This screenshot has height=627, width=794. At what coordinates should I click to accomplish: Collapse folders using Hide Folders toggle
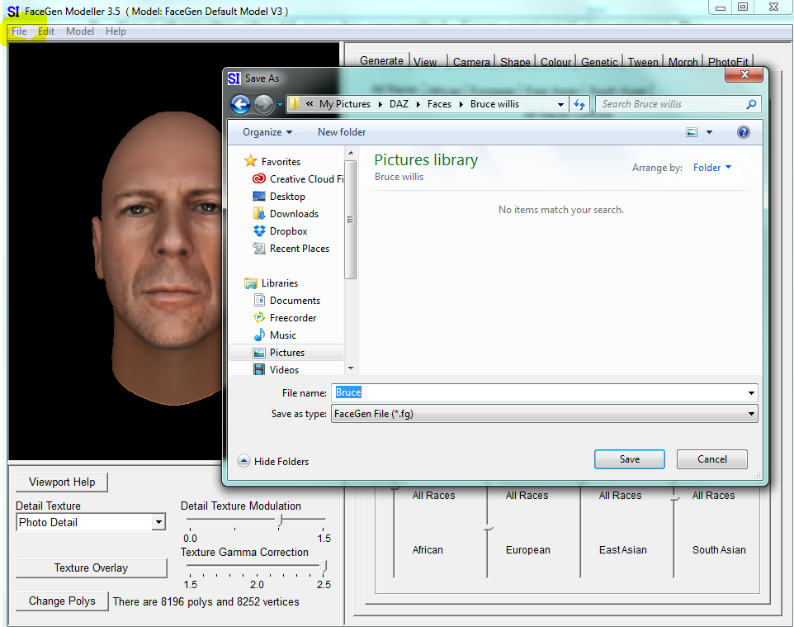(272, 462)
